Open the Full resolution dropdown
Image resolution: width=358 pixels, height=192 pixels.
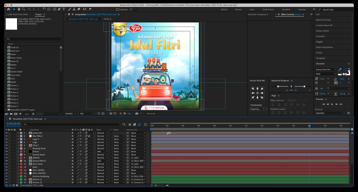87,114
